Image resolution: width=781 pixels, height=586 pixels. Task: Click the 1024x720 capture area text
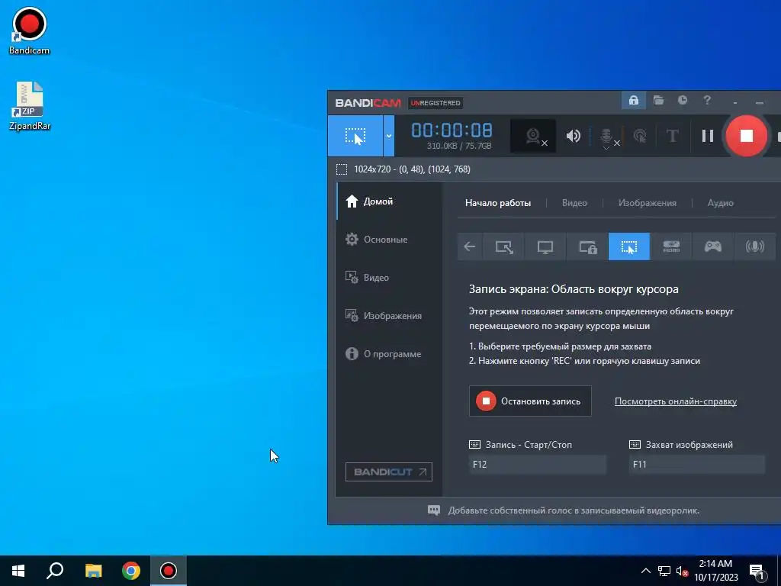412,169
